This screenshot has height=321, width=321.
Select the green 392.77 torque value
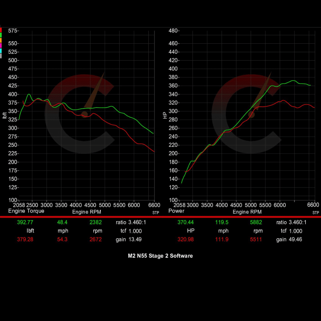[25, 222]
